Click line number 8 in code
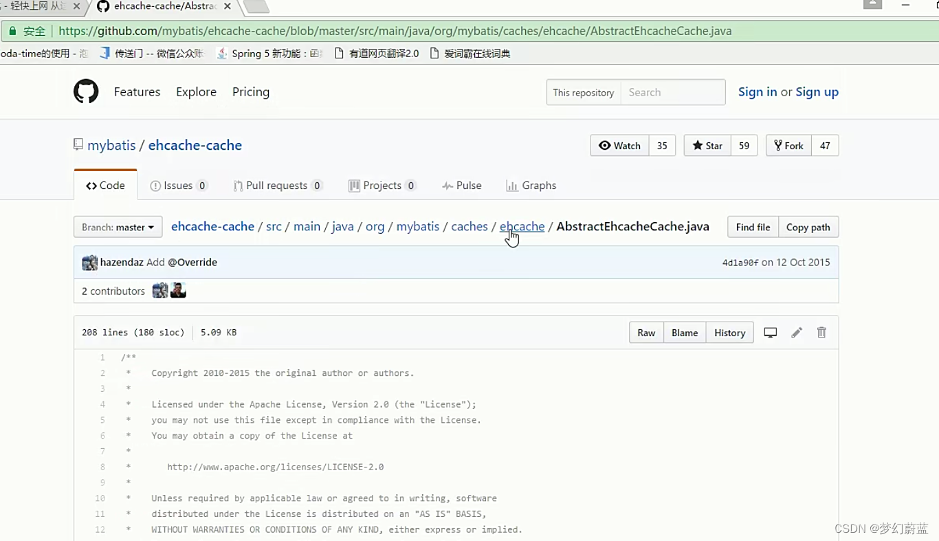The width and height of the screenshot is (939, 541). [102, 467]
